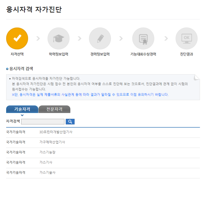Image resolution: width=201 pixels, height=201 pixels.
Task: Click the graduation cap 학력정보입력 icon
Action: point(58,38)
